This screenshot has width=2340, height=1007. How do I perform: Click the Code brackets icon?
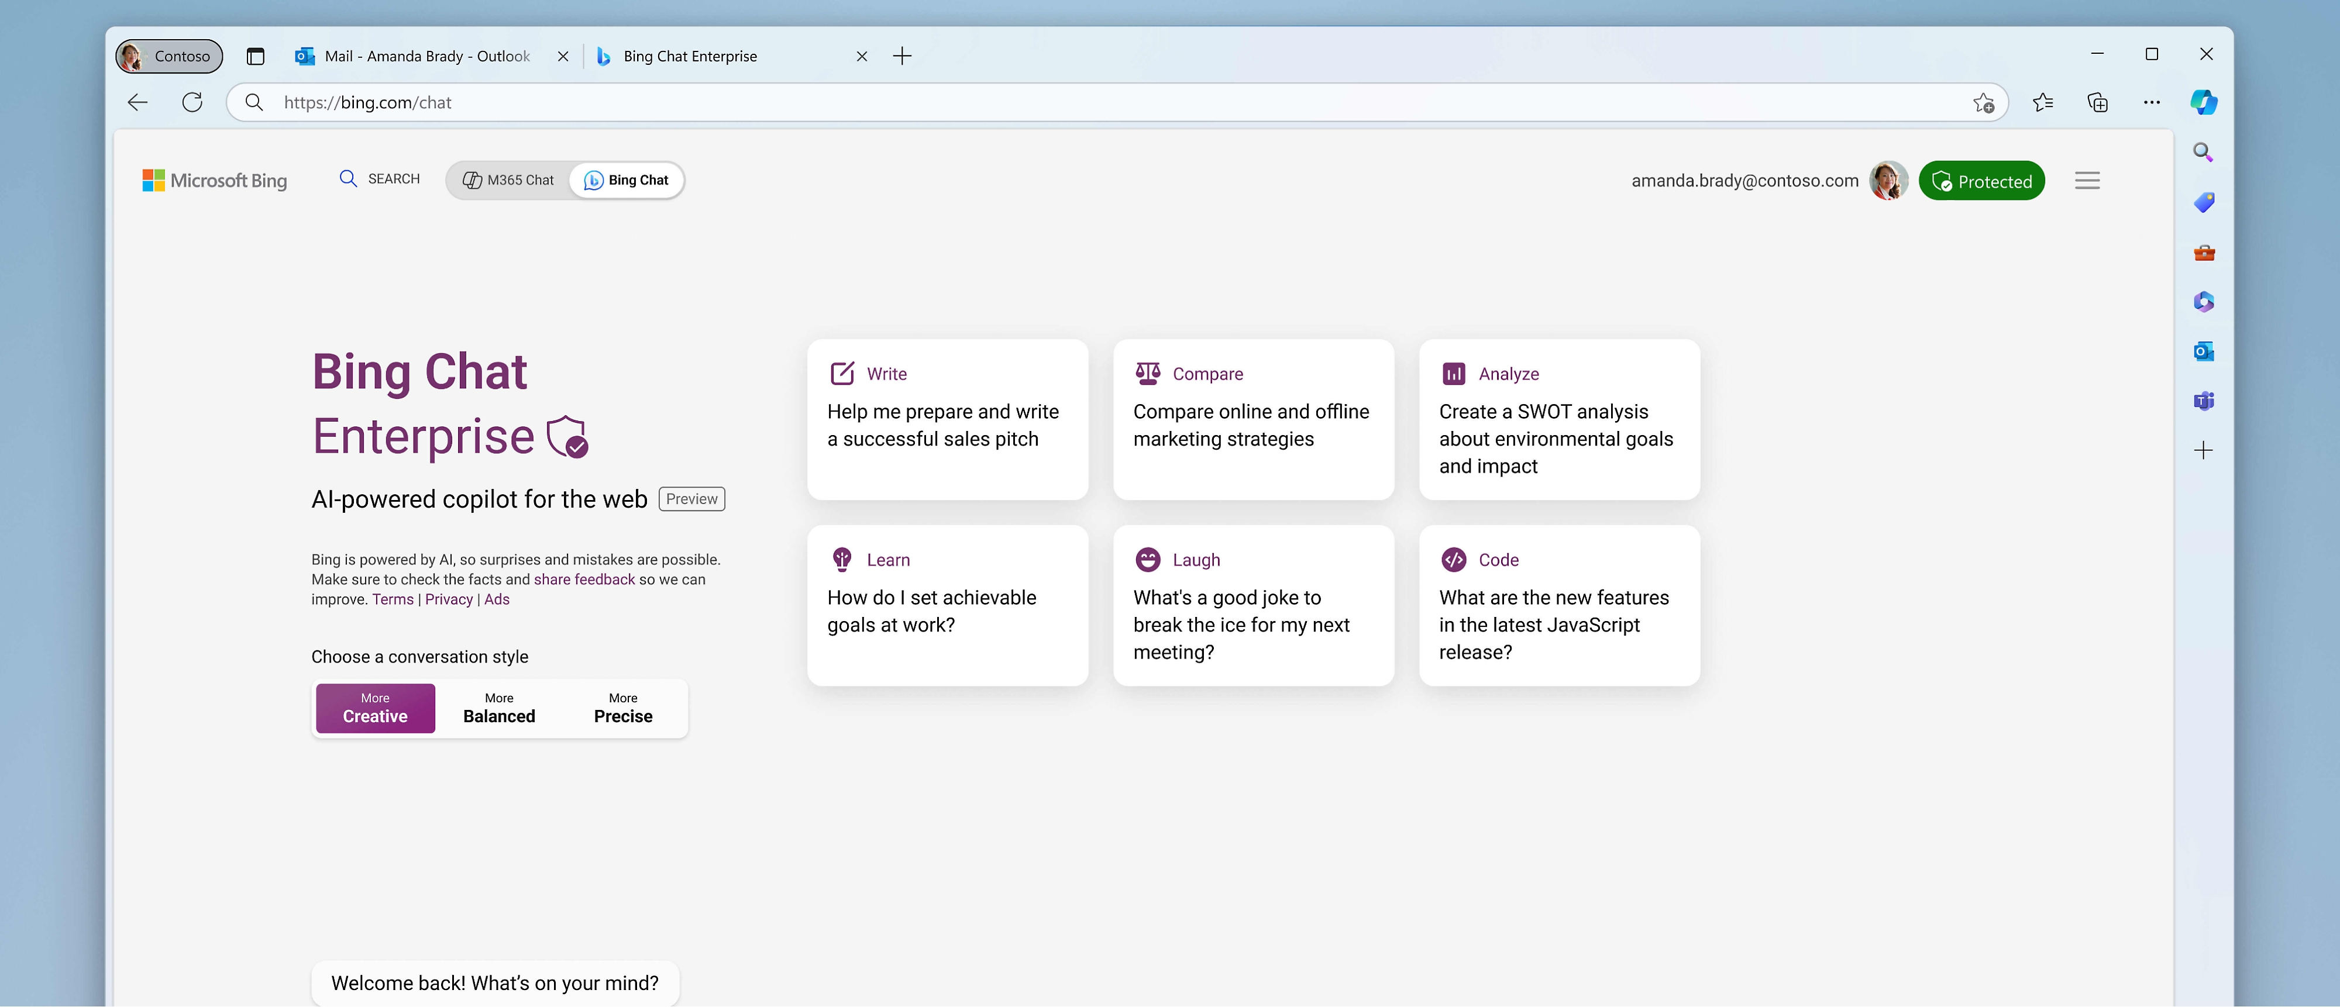[x=1453, y=559]
